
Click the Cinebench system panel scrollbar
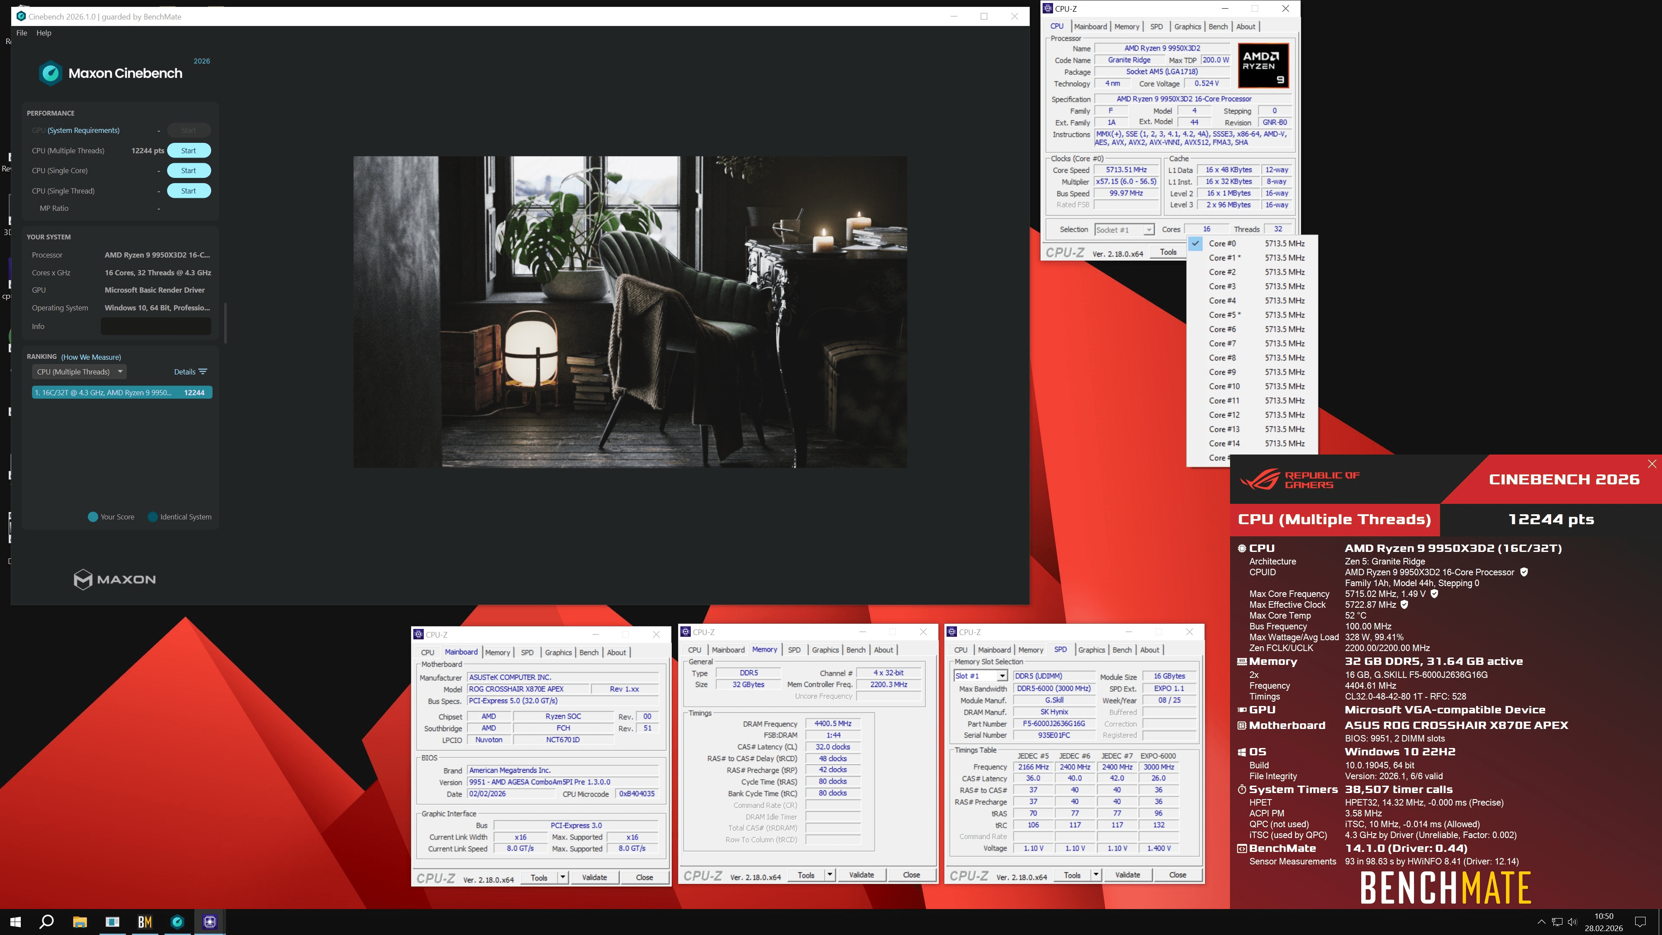pyautogui.click(x=225, y=322)
